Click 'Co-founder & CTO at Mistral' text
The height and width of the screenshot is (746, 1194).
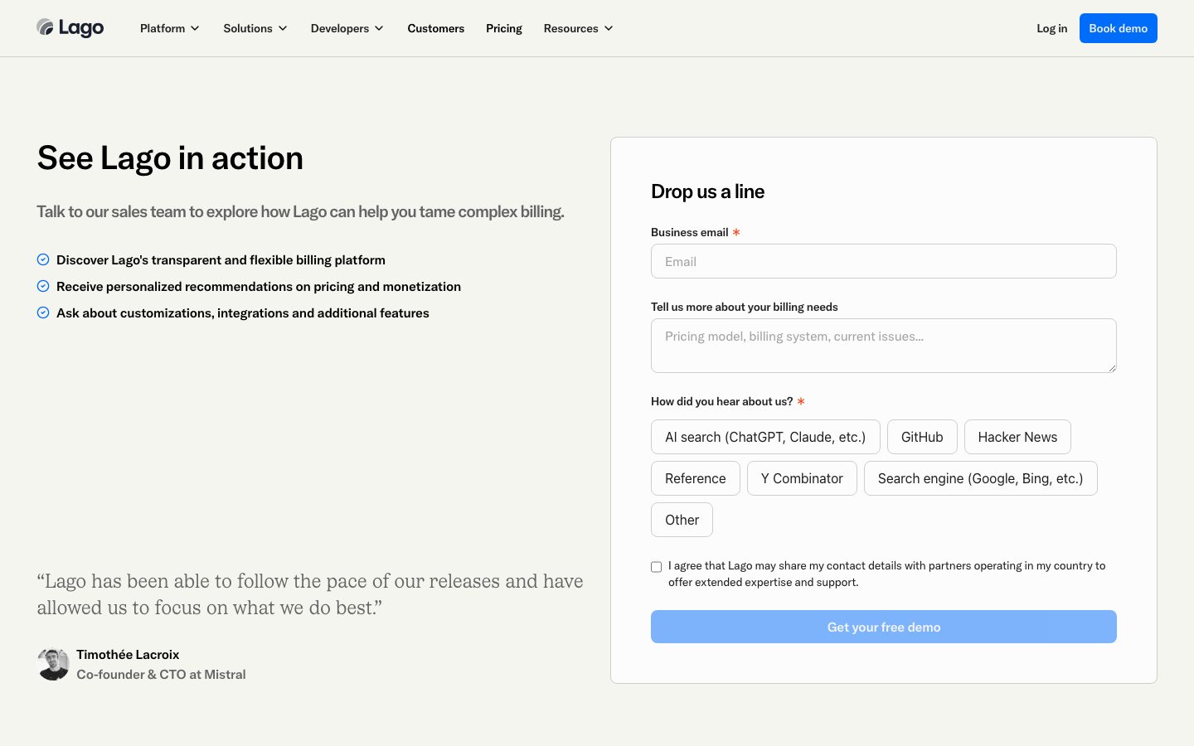(x=161, y=675)
